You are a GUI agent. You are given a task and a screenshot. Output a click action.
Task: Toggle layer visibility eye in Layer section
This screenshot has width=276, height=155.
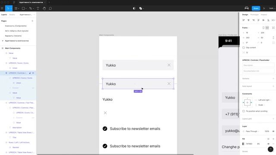point(273,131)
